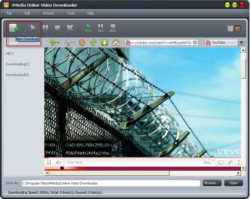
Task: Click the New Download toolbar icon
Action: pos(14,28)
